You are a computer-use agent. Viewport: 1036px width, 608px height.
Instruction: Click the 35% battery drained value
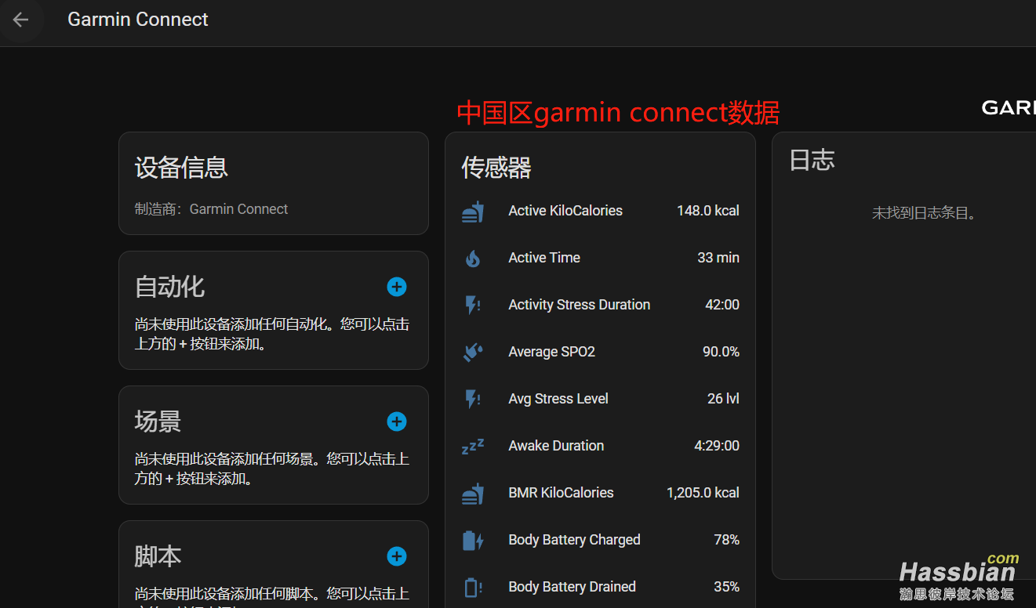pos(727,587)
